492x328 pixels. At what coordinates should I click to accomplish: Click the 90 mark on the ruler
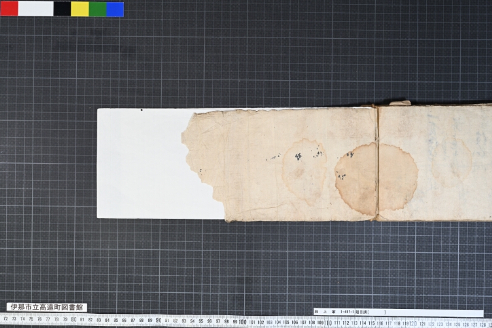[x=159, y=321]
